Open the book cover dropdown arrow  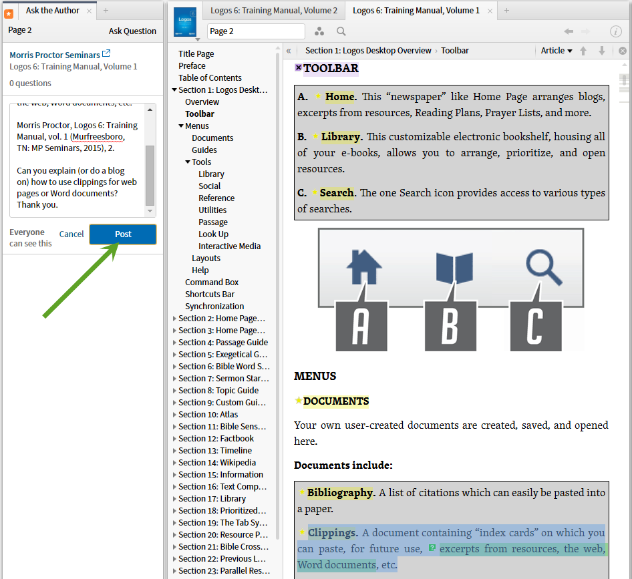click(x=198, y=39)
